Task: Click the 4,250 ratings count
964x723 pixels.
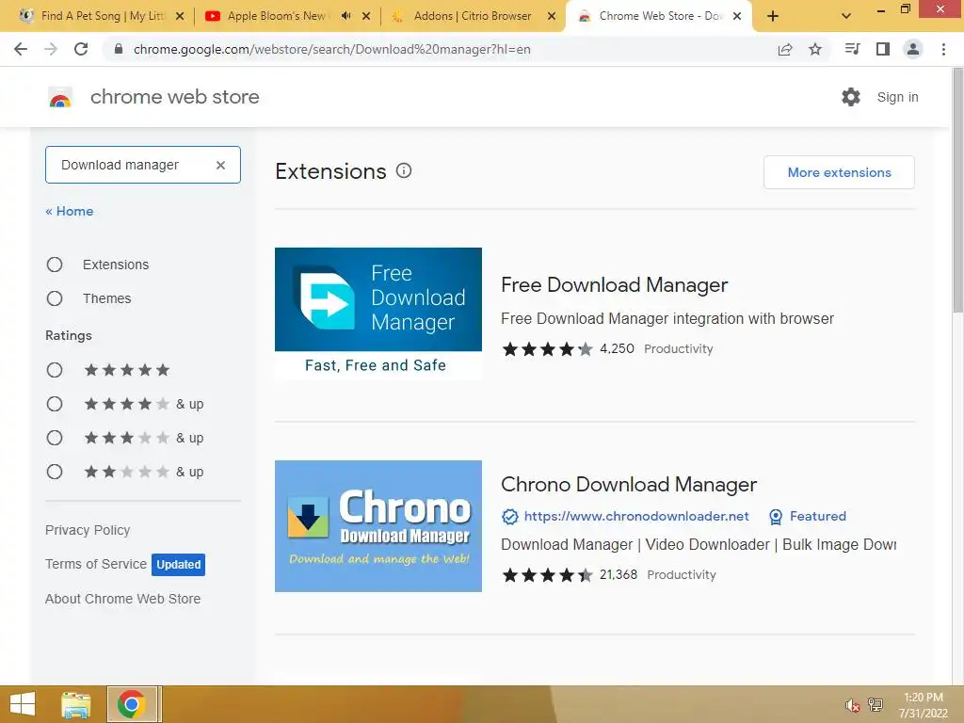Action: [617, 348]
